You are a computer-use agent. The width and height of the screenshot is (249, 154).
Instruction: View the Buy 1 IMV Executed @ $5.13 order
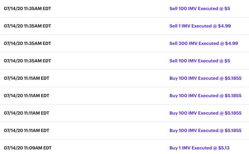(199, 148)
